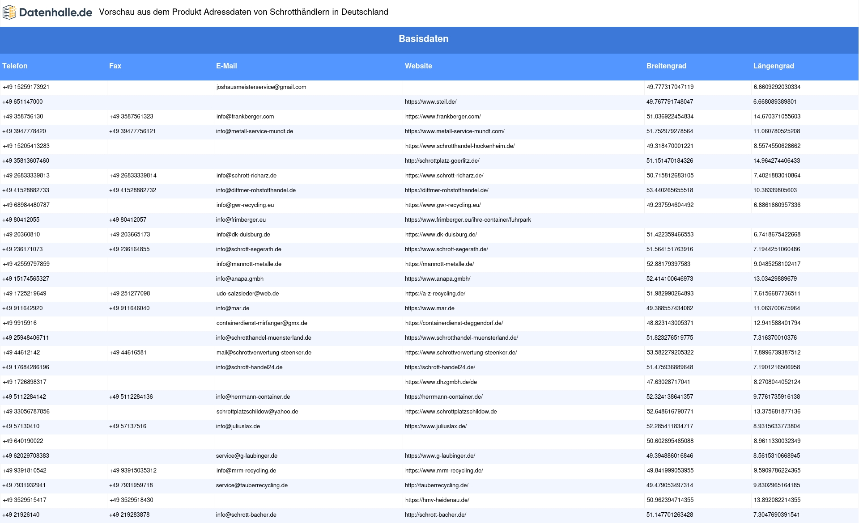Viewport: 859px width, 523px height.
Task: Open the https://www.anapa.gmbh/ website link
Action: pos(438,279)
